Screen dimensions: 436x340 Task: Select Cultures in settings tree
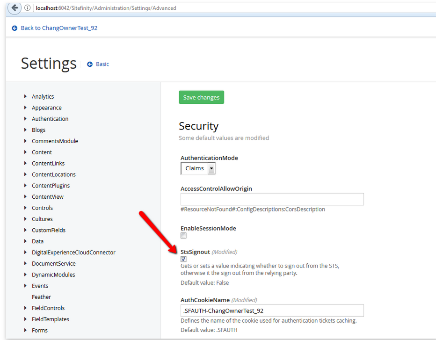click(x=42, y=219)
